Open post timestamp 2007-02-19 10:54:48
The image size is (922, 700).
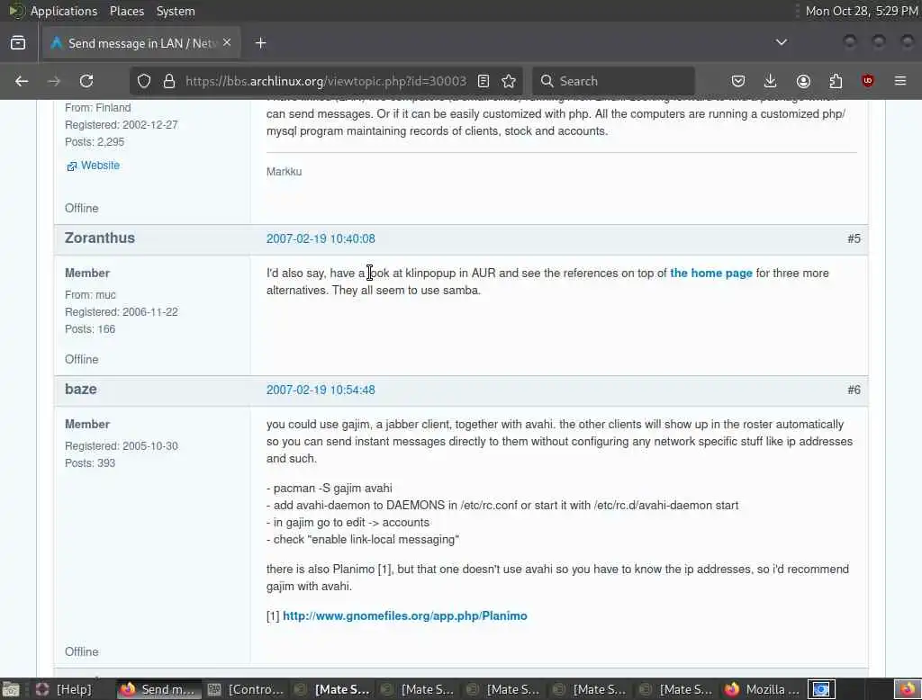pyautogui.click(x=321, y=390)
